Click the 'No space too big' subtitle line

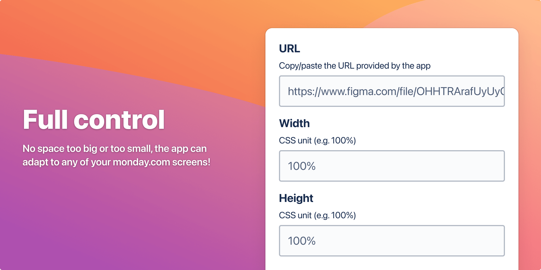[x=115, y=148]
